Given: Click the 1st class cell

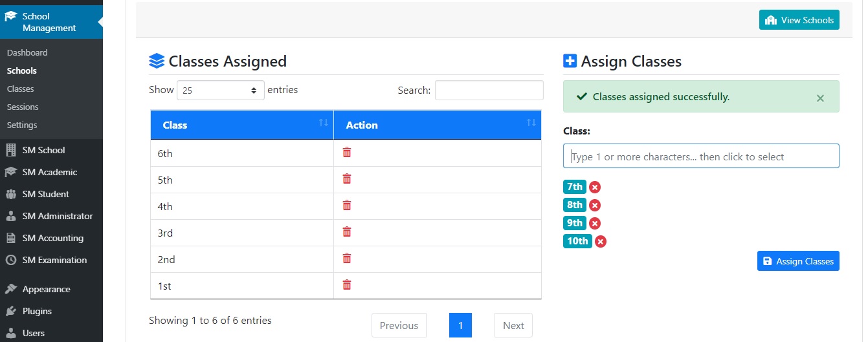Looking at the screenshot, I should click(242, 286).
